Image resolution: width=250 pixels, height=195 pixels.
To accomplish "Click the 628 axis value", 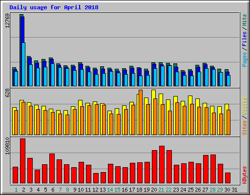I will pos(7,93).
